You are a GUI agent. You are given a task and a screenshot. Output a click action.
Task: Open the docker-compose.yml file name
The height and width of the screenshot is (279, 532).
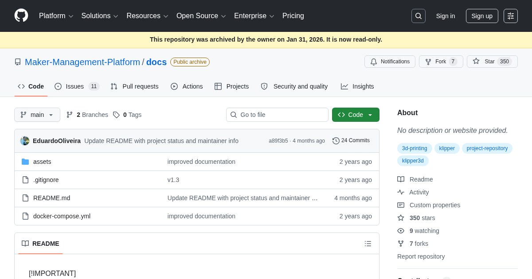click(x=62, y=216)
